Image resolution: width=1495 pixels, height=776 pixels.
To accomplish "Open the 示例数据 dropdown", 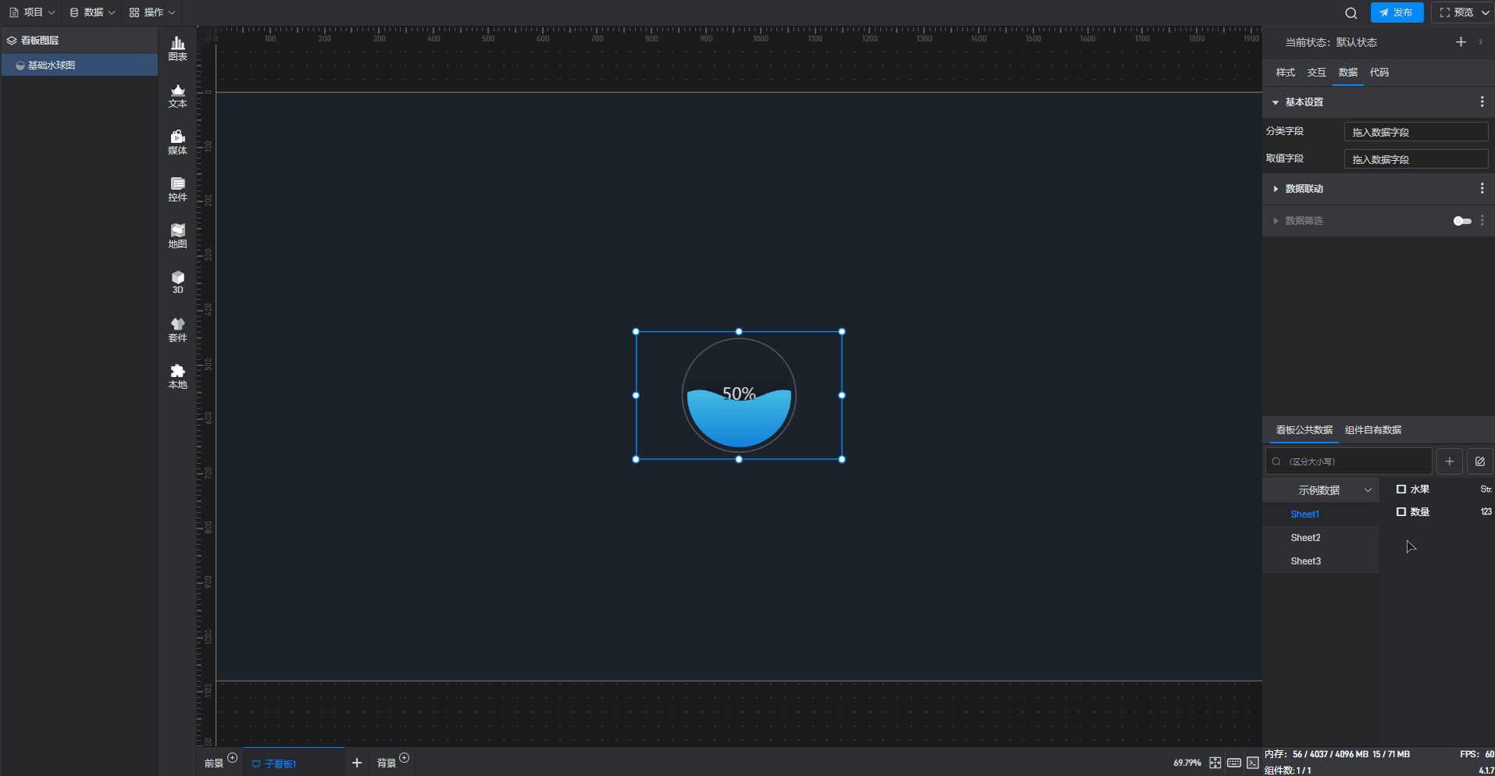I will click(x=1321, y=490).
